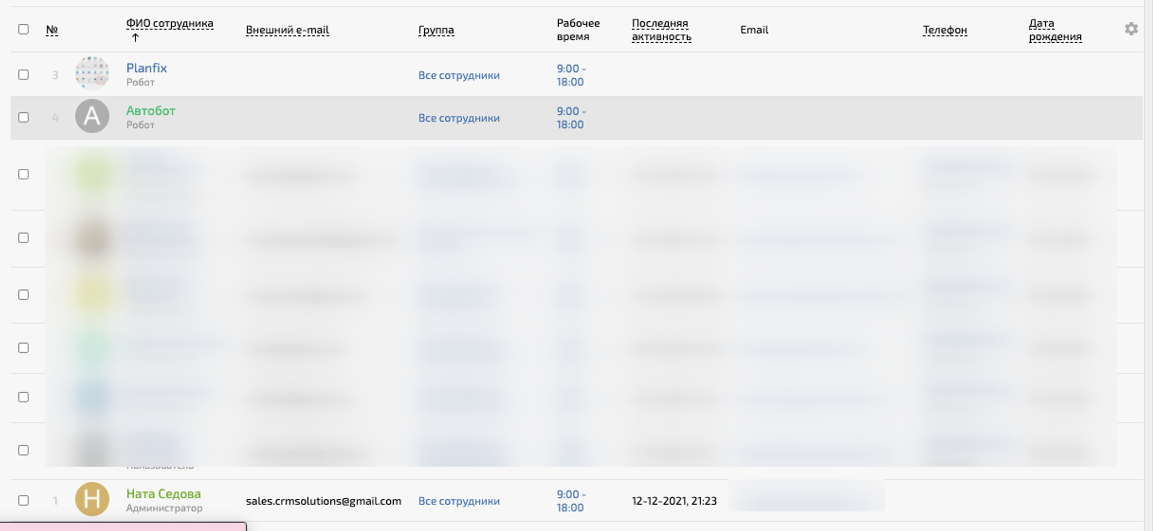
Task: Sort by Дата рождения header
Action: point(1054,30)
